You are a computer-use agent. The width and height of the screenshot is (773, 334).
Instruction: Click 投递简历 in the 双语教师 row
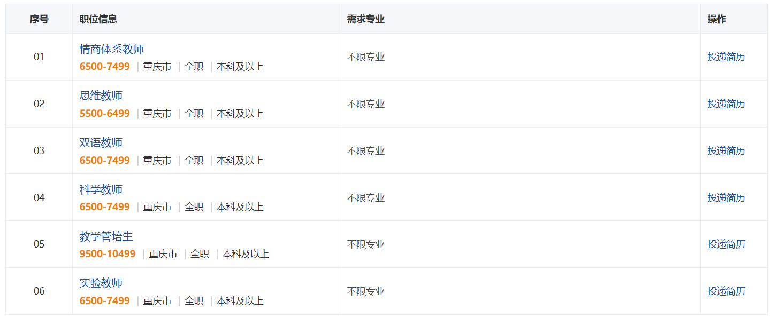pyautogui.click(x=726, y=150)
